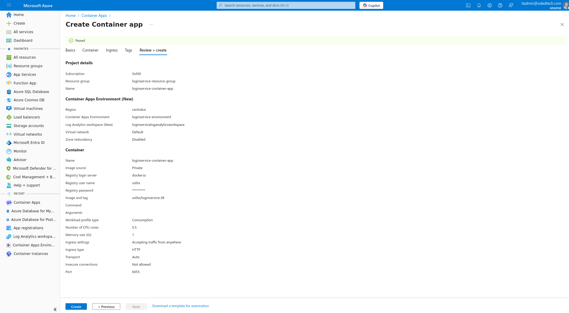The width and height of the screenshot is (569, 313).
Task: Click the search resources box
Action: [286, 5]
